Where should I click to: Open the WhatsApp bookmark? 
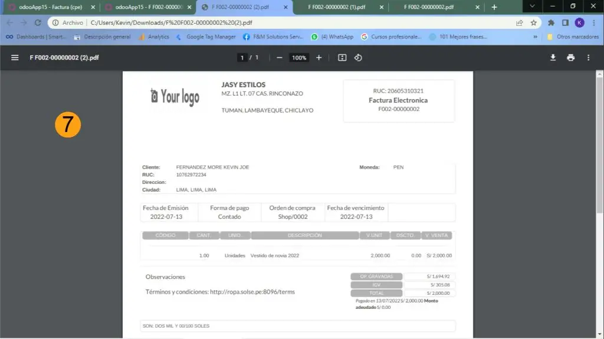pyautogui.click(x=332, y=37)
